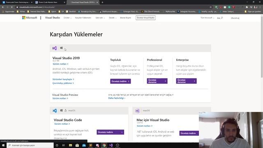Image resolution: width=263 pixels, height=148 pixels.
Task: Click the Windows taskbar search box
Action: (x=30, y=145)
